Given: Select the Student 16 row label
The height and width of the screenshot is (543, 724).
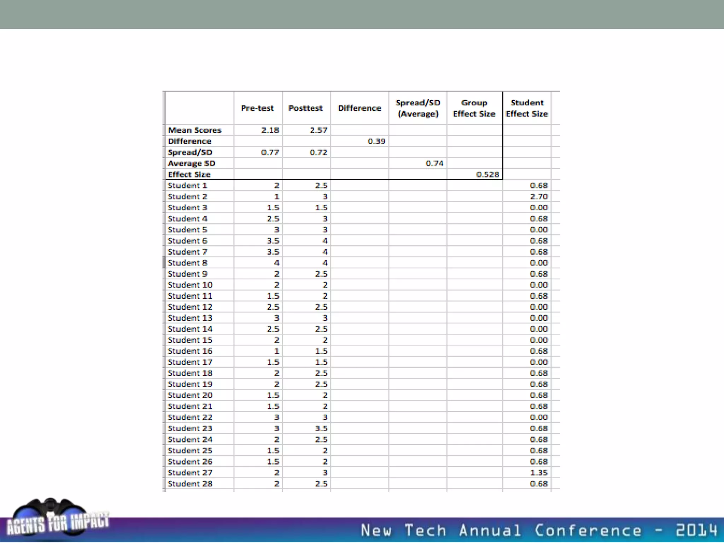Looking at the screenshot, I should coord(190,351).
